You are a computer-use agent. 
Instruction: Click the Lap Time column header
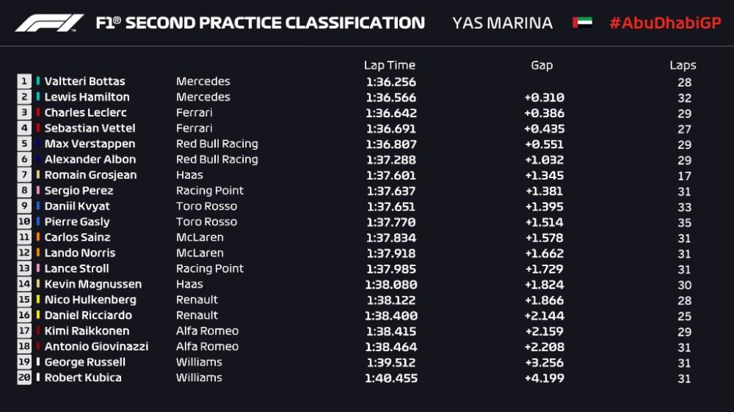(x=389, y=65)
